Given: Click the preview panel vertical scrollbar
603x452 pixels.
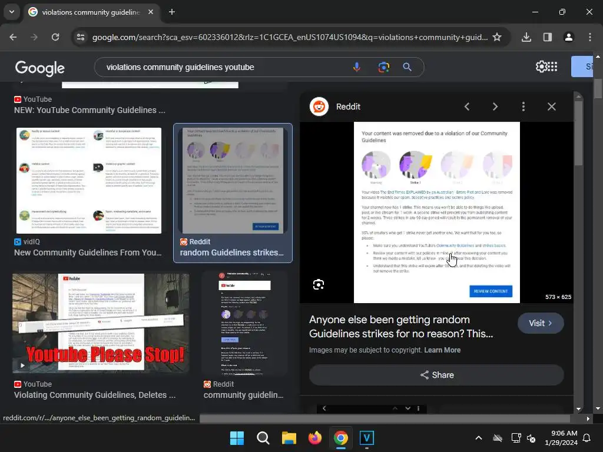Looking at the screenshot, I should [578, 133].
